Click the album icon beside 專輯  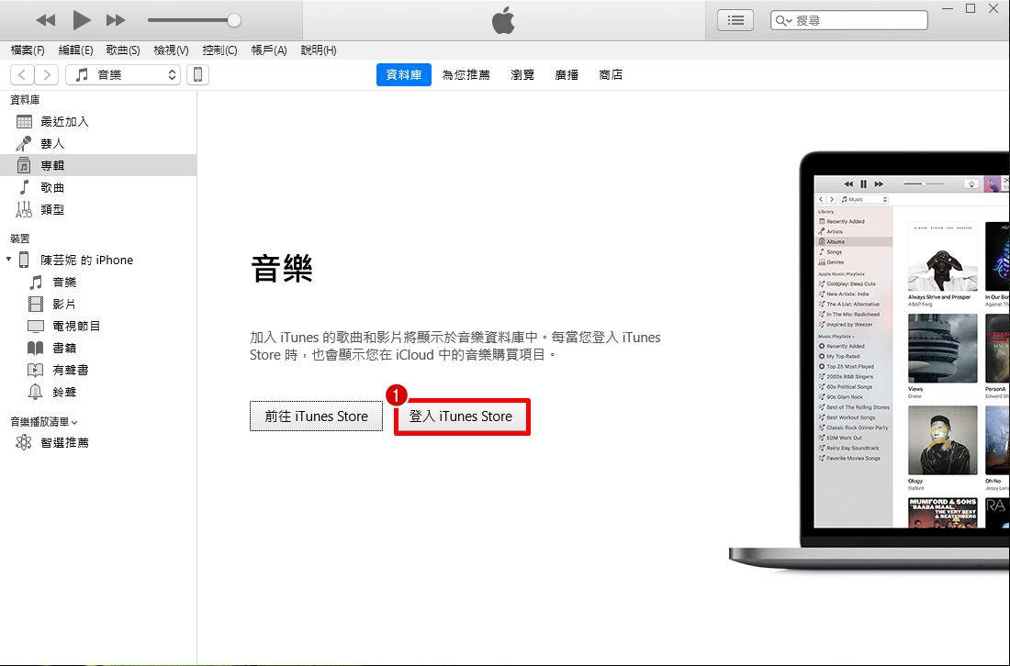(24, 165)
